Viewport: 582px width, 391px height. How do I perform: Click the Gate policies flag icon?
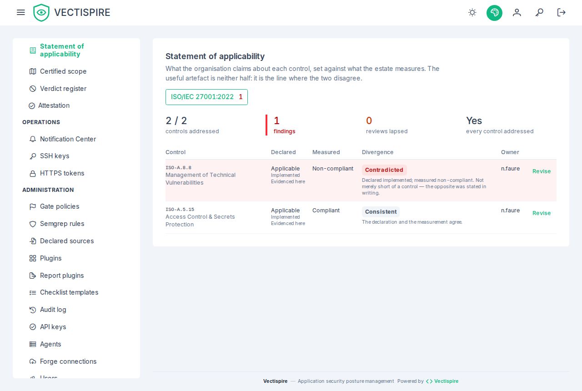[33, 206]
